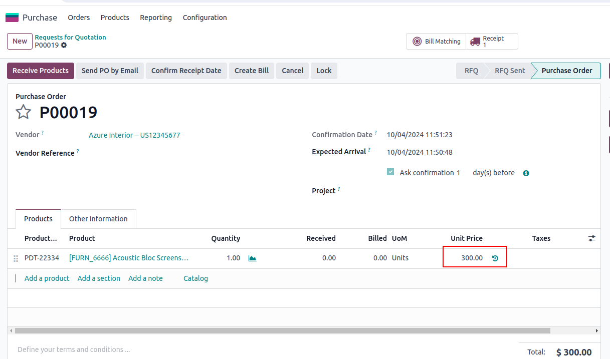Click Add a product link
This screenshot has width=610, height=359.
(x=47, y=278)
